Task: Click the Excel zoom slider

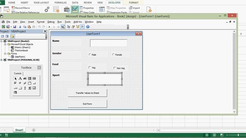Action: pyautogui.click(x=238, y=135)
